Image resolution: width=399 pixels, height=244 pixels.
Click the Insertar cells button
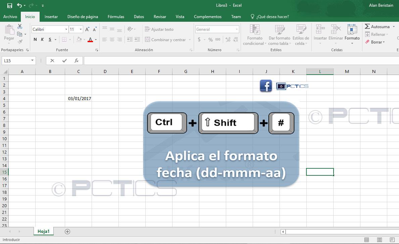[320, 34]
